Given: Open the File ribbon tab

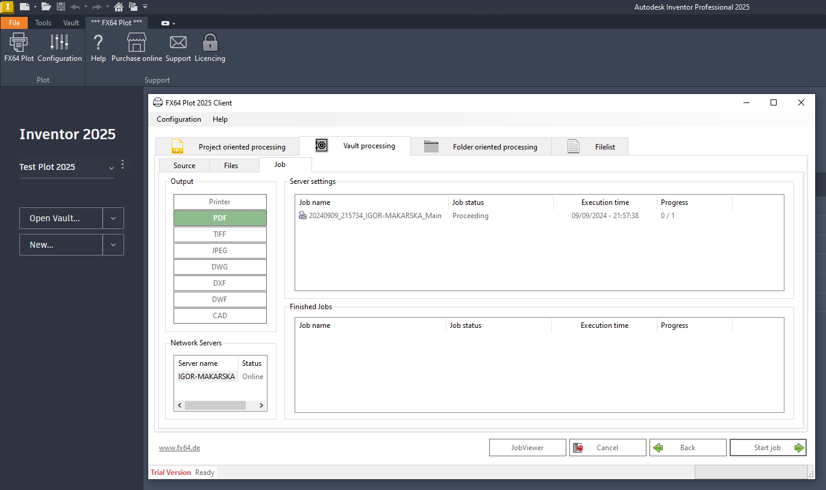Looking at the screenshot, I should pyautogui.click(x=14, y=23).
